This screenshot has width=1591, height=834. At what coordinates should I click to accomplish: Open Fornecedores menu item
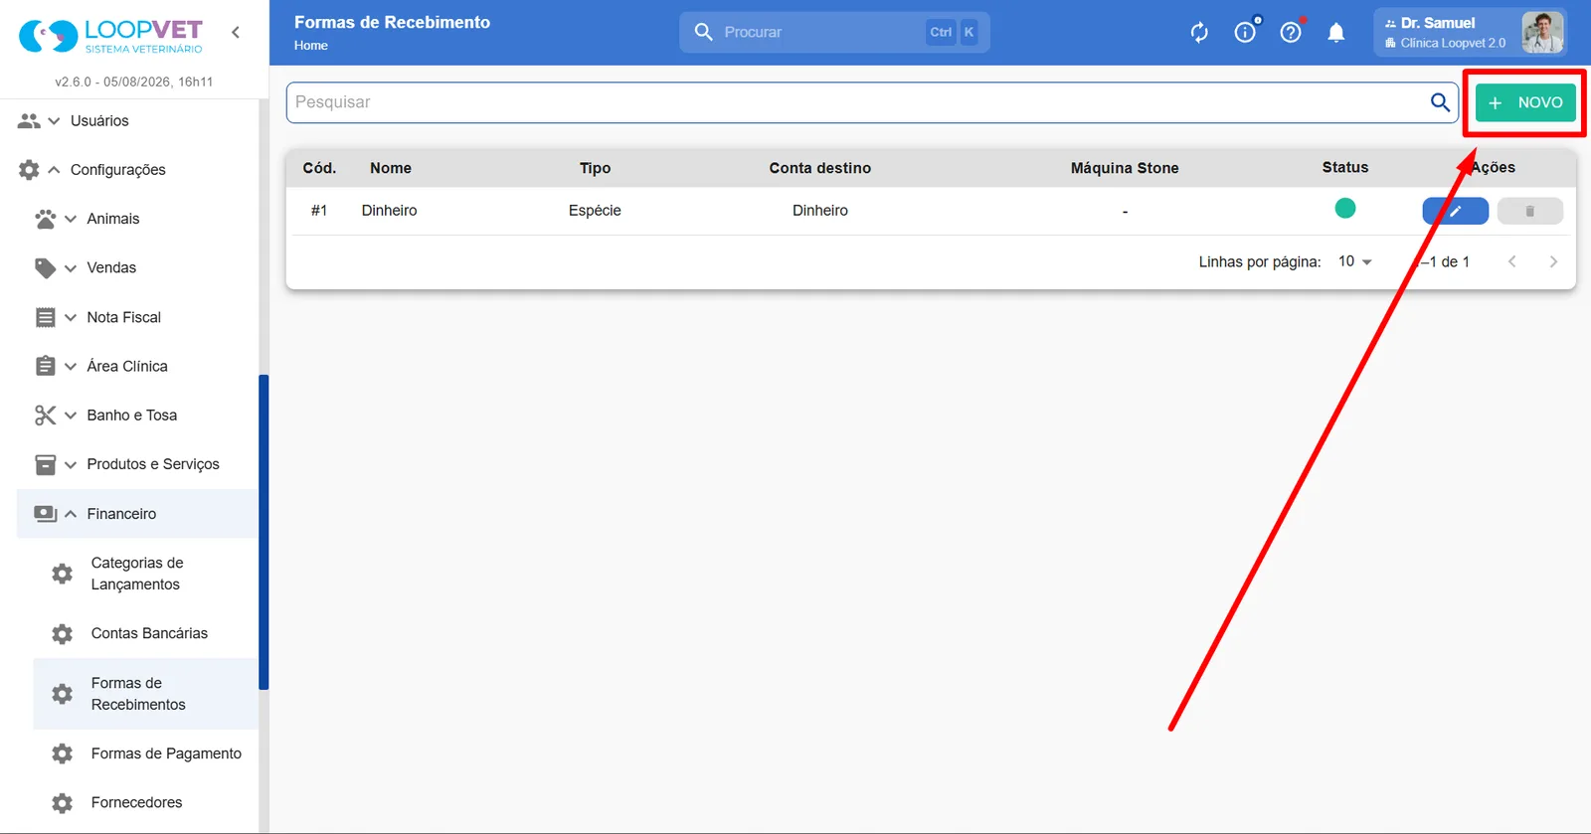pos(146,802)
